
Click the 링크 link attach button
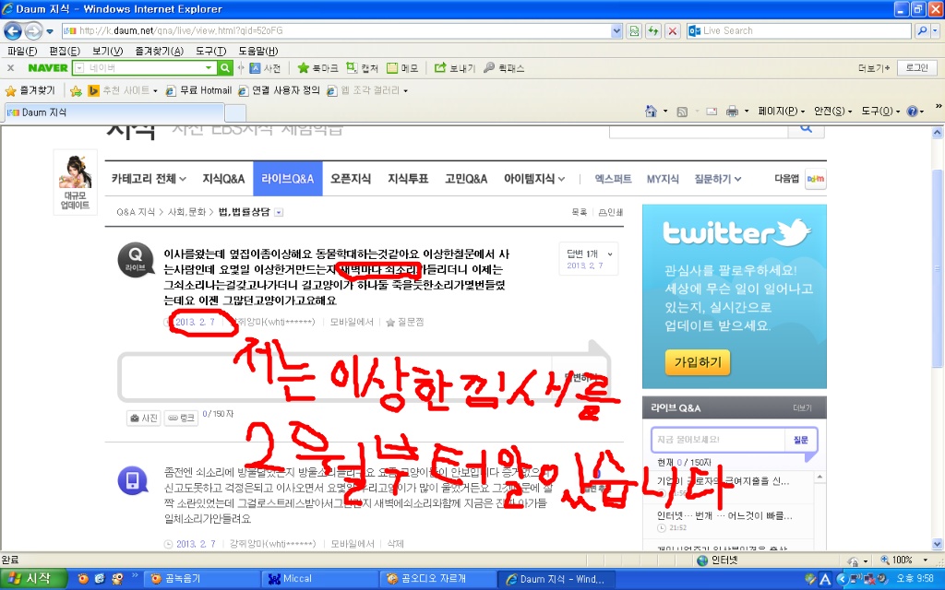tap(181, 418)
